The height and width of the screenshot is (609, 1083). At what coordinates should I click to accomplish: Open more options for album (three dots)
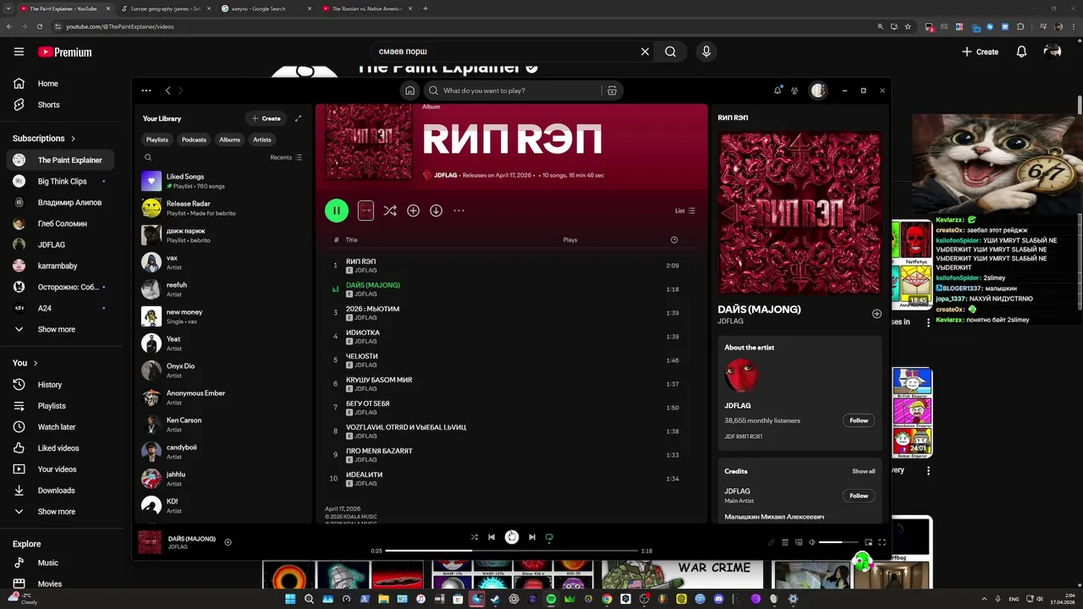point(459,211)
